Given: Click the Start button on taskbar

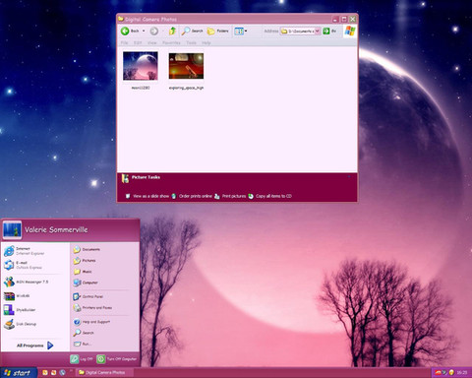Looking at the screenshot, I should (x=18, y=373).
